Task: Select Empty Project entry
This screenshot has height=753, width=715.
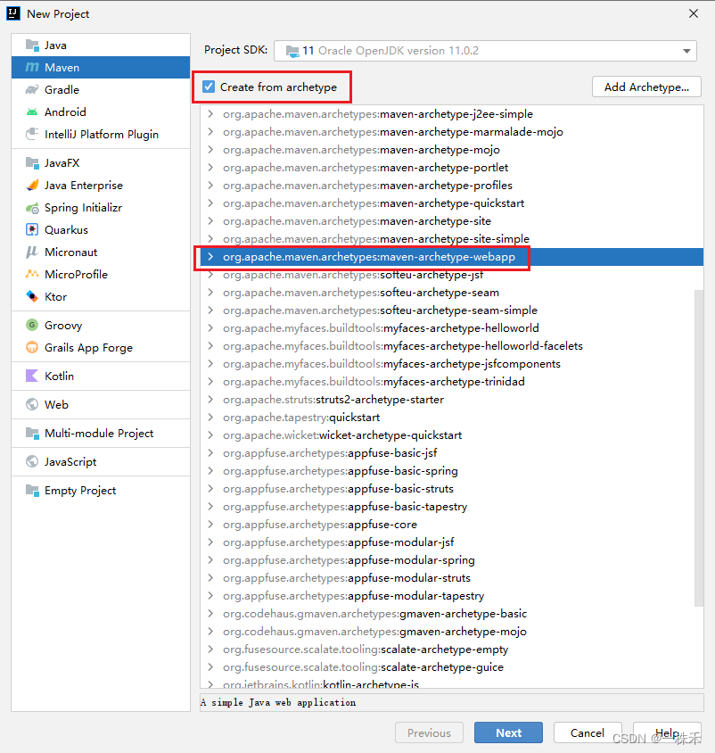Action: coord(101,491)
